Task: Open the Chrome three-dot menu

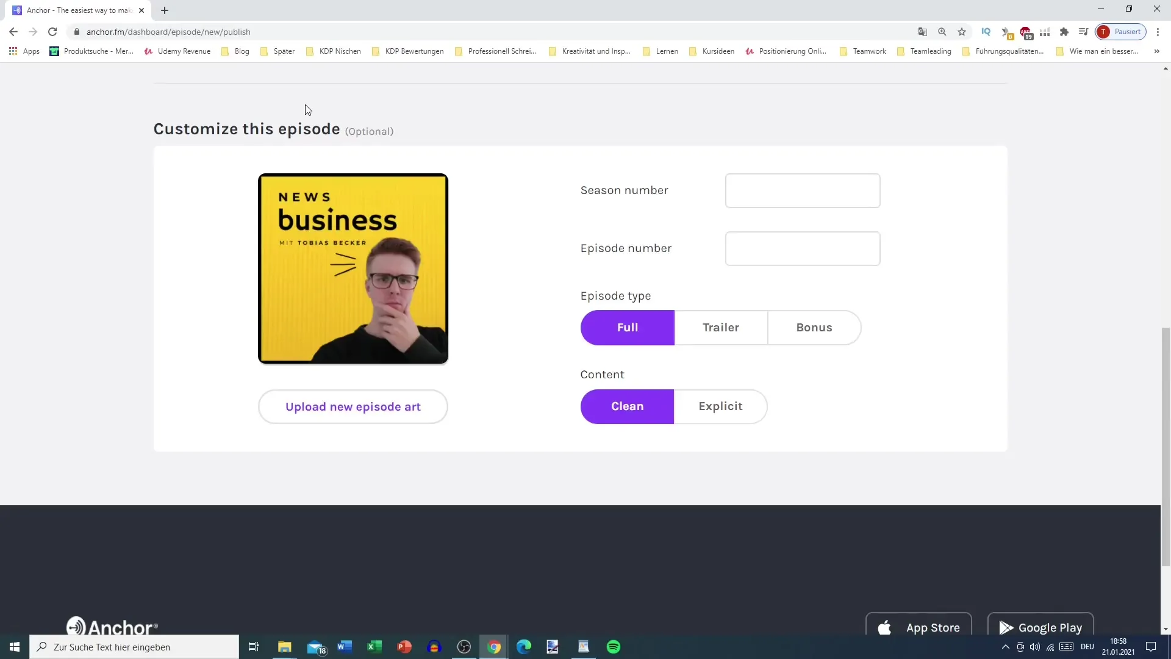Action: point(1158,32)
